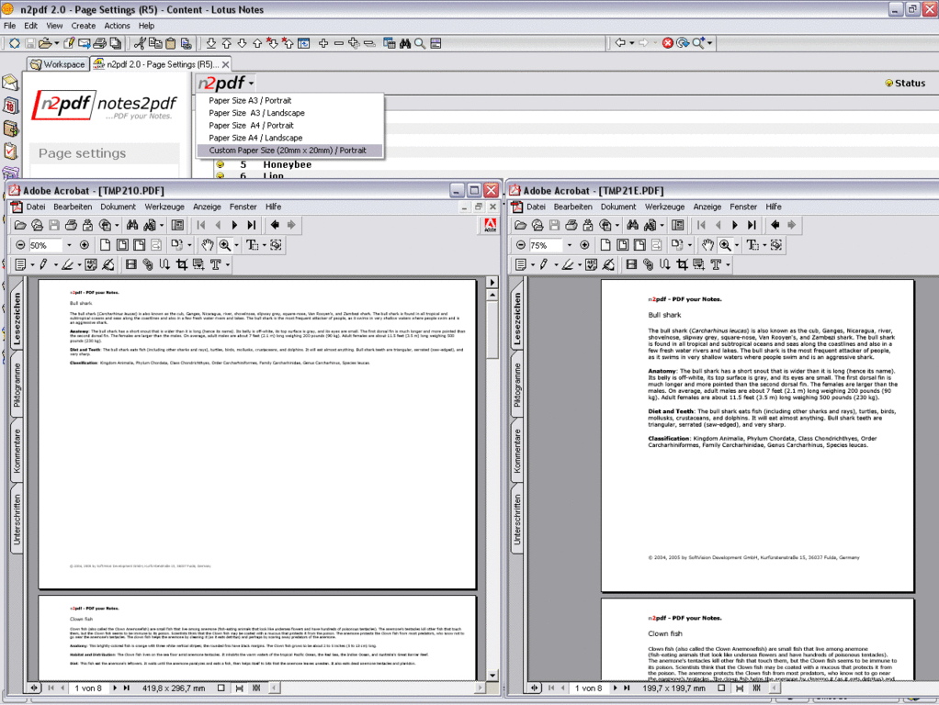This screenshot has height=705, width=939.
Task: Click the binoculars Search icon in TMP21E.PDF
Action: pyautogui.click(x=633, y=225)
